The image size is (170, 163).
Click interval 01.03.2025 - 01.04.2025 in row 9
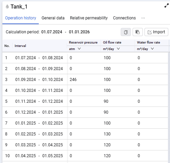[x=39, y=145]
